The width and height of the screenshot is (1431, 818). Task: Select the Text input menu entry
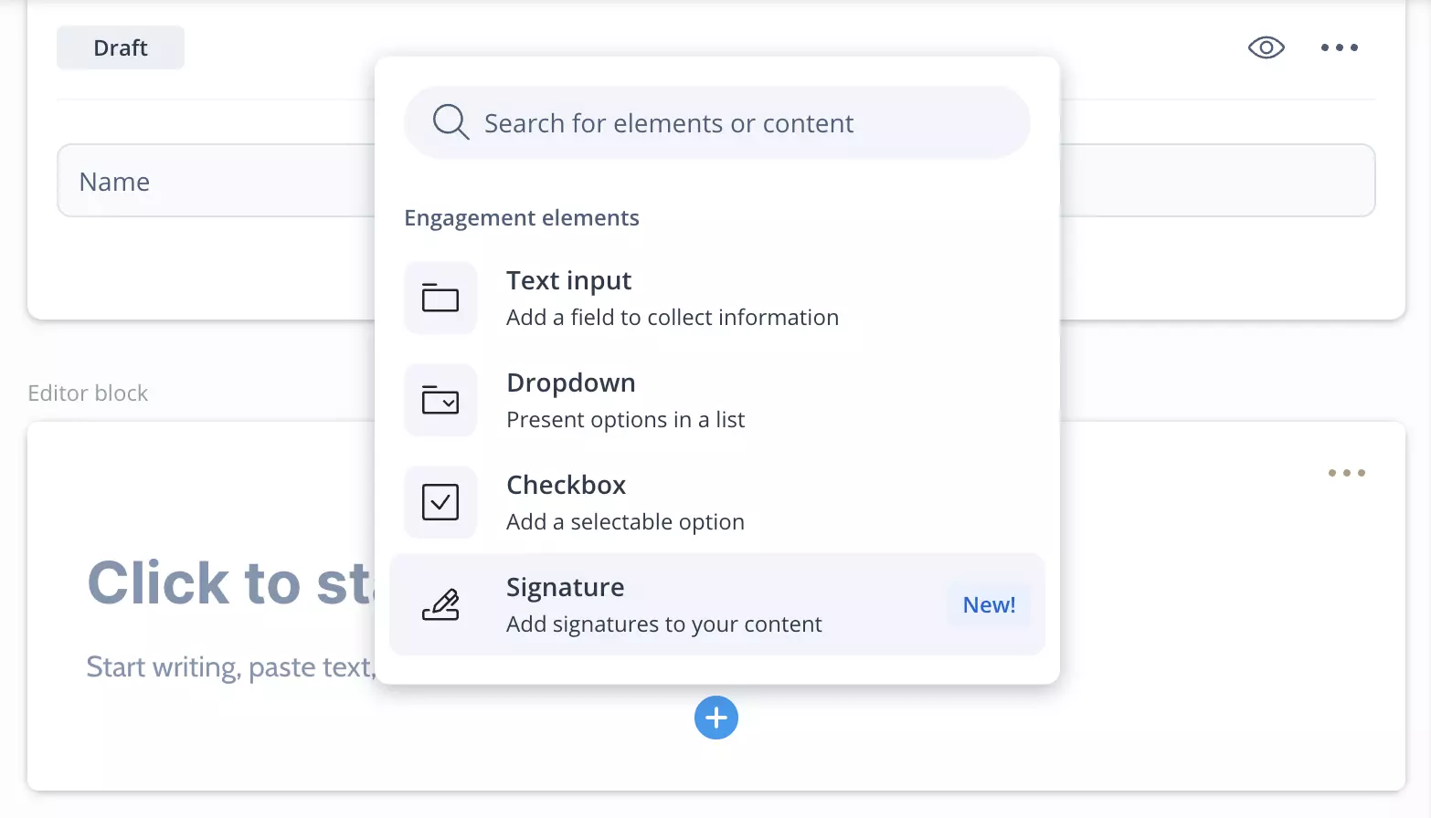tap(717, 298)
